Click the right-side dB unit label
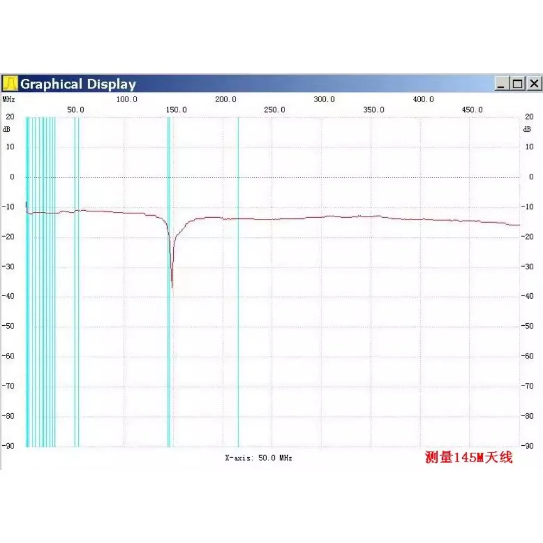Screen dimensions: 543x543 coord(527,129)
